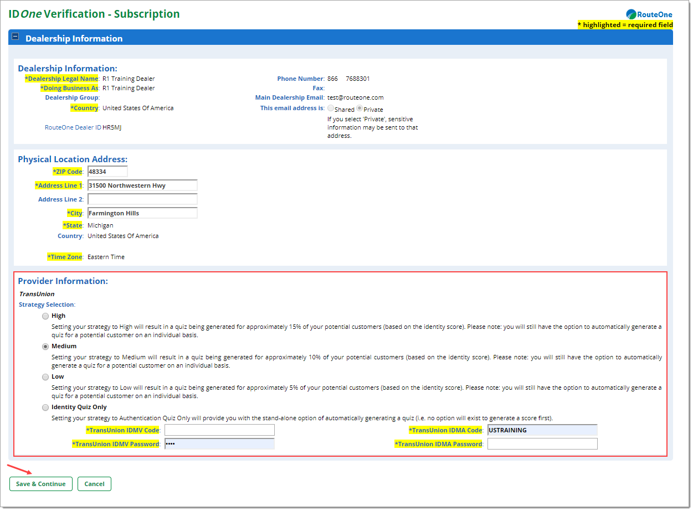Viewport: 693px width, 511px height.
Task: Click the Eastern Time value
Action: coord(106,257)
